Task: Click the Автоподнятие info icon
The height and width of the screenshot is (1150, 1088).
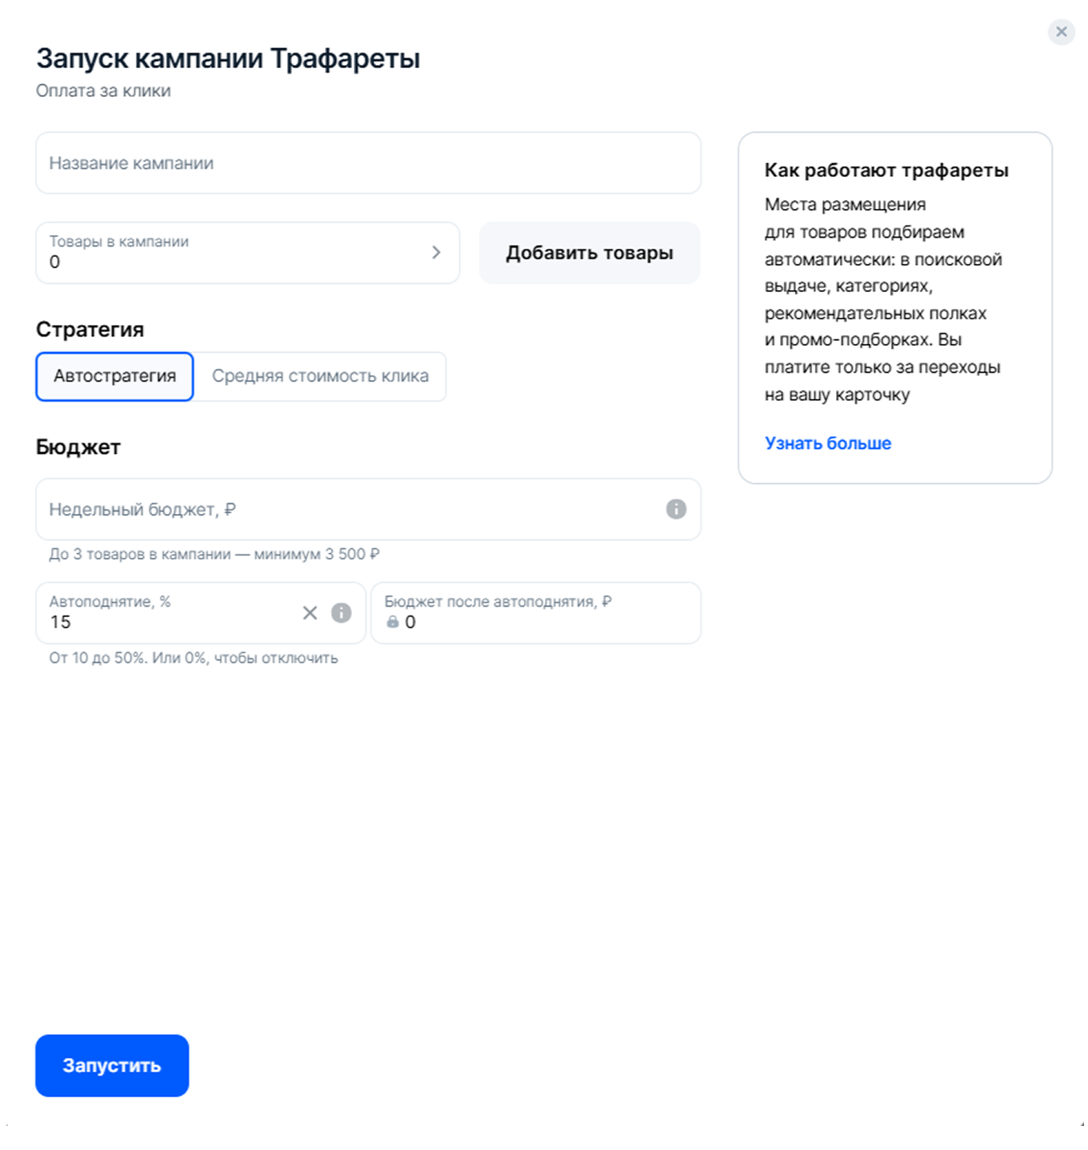Action: (x=340, y=613)
